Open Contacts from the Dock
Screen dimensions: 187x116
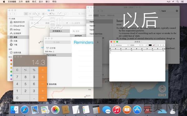pyautogui.click(x=65, y=110)
